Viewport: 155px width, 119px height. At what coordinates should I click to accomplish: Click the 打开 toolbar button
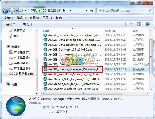click(27, 24)
